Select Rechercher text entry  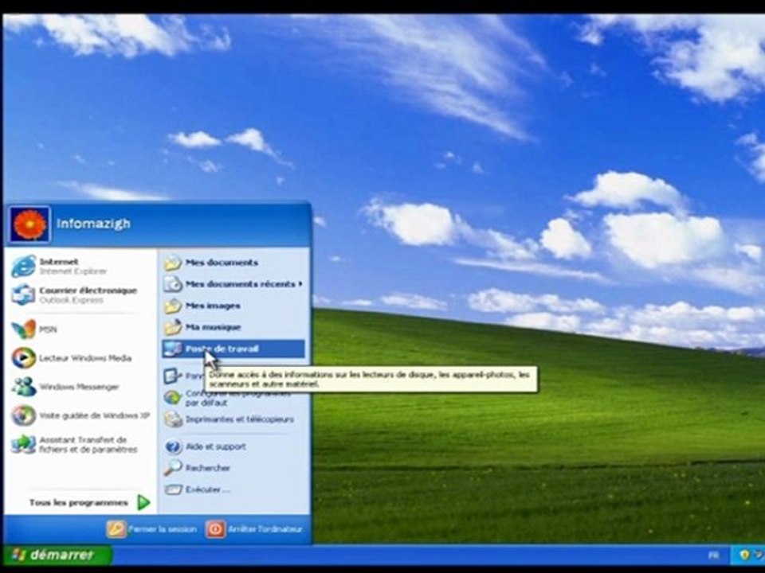click(x=208, y=468)
